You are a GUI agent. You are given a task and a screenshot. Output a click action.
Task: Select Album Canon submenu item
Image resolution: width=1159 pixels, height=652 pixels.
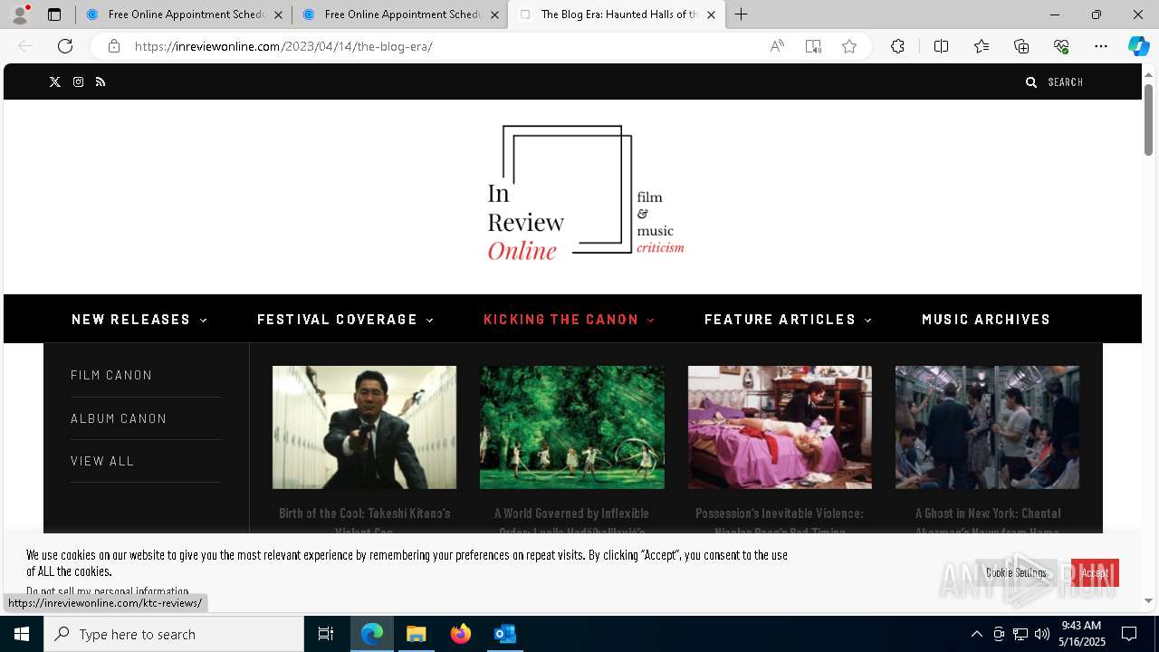coord(119,418)
